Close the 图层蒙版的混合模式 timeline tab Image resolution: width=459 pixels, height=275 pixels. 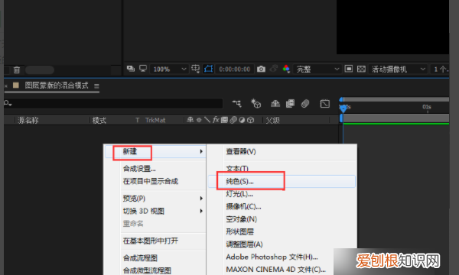tap(6, 86)
